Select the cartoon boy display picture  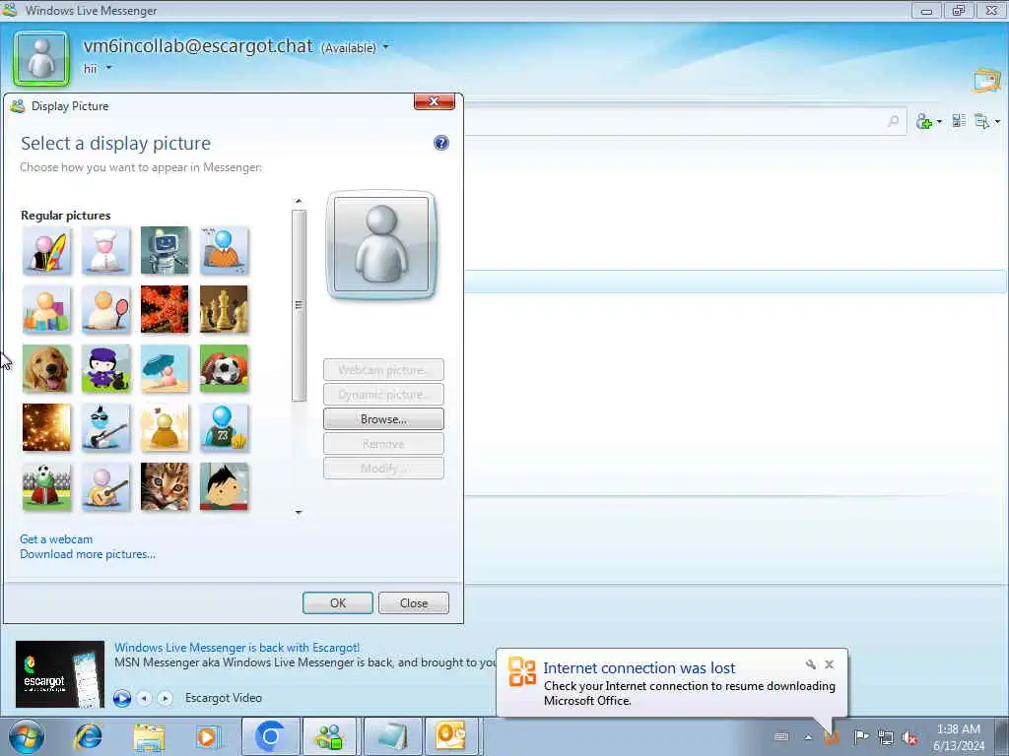click(224, 486)
